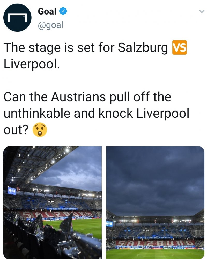This screenshot has width=207, height=259.
Task: Open the Goal profile avatar
Action: [18, 18]
